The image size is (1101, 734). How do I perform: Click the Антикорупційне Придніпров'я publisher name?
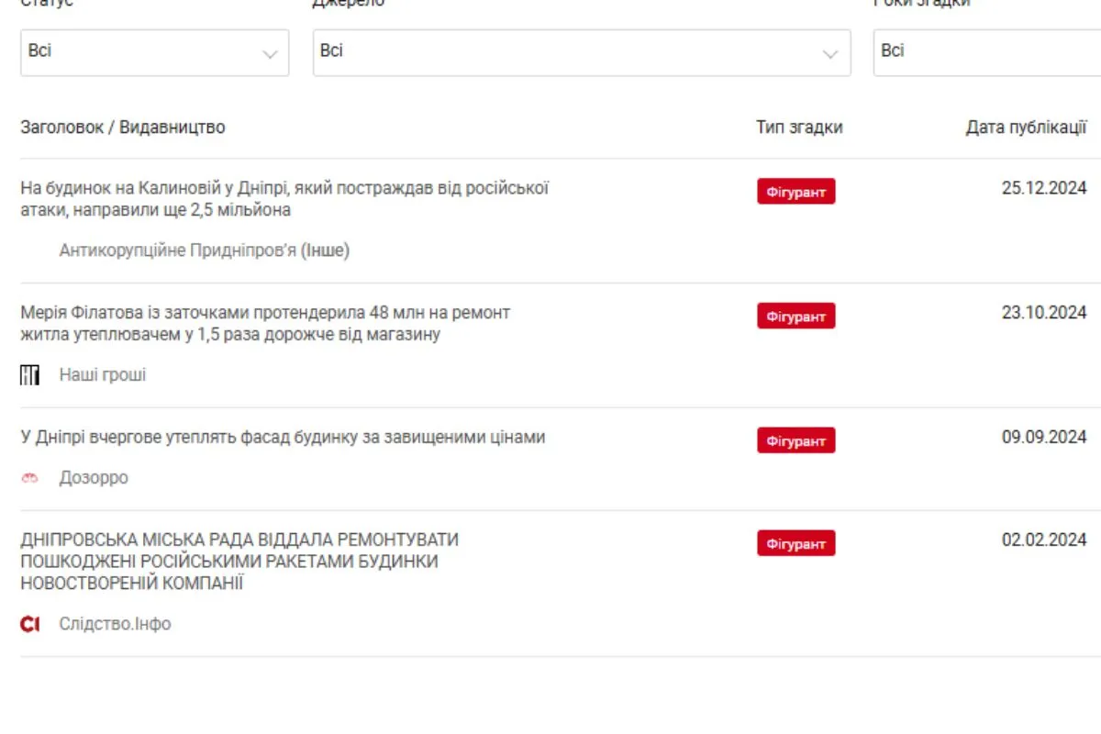[204, 250]
